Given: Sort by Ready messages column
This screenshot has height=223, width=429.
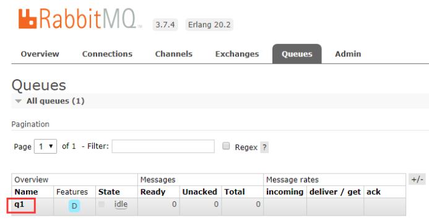Looking at the screenshot, I should point(153,192).
